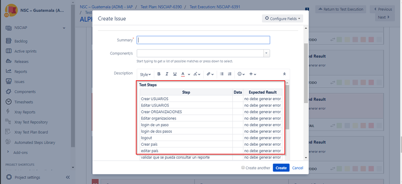
Task: Click the Create button
Action: tap(281, 167)
